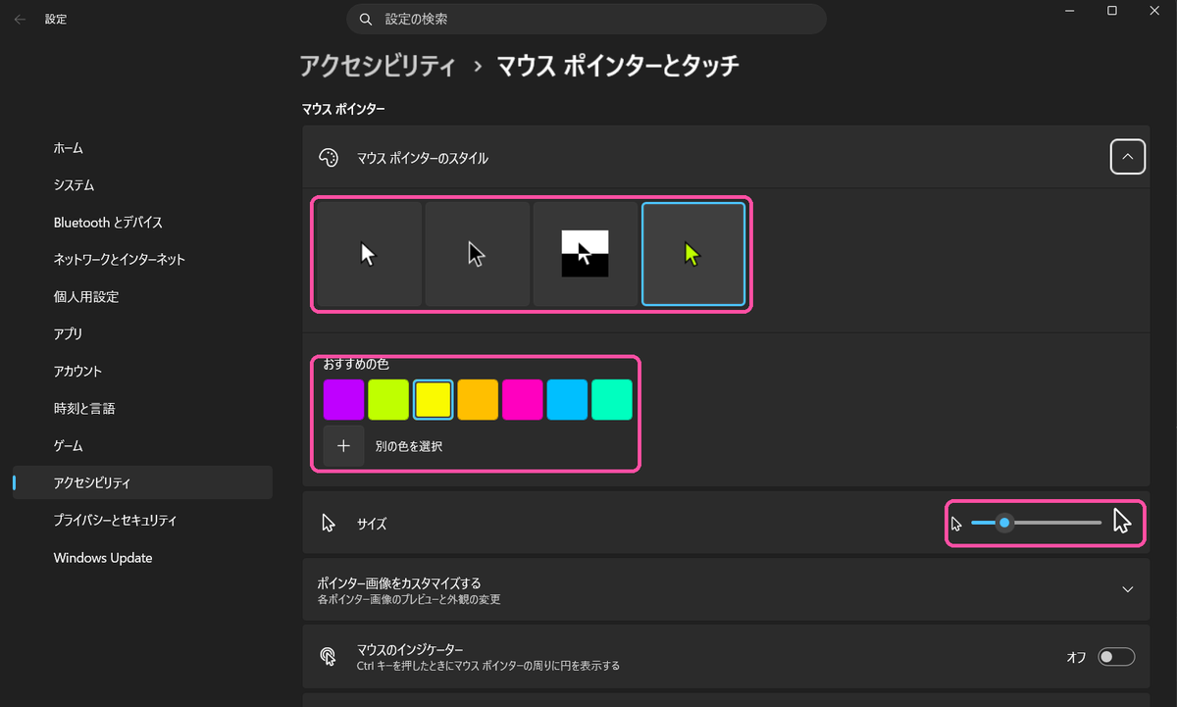1177x707 pixels.
Task: Select the white mouse pointer style
Action: 370,254
